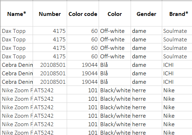Screen dimensions: 192x135
Task: Select the first herre gender cell
Action: 146,90
